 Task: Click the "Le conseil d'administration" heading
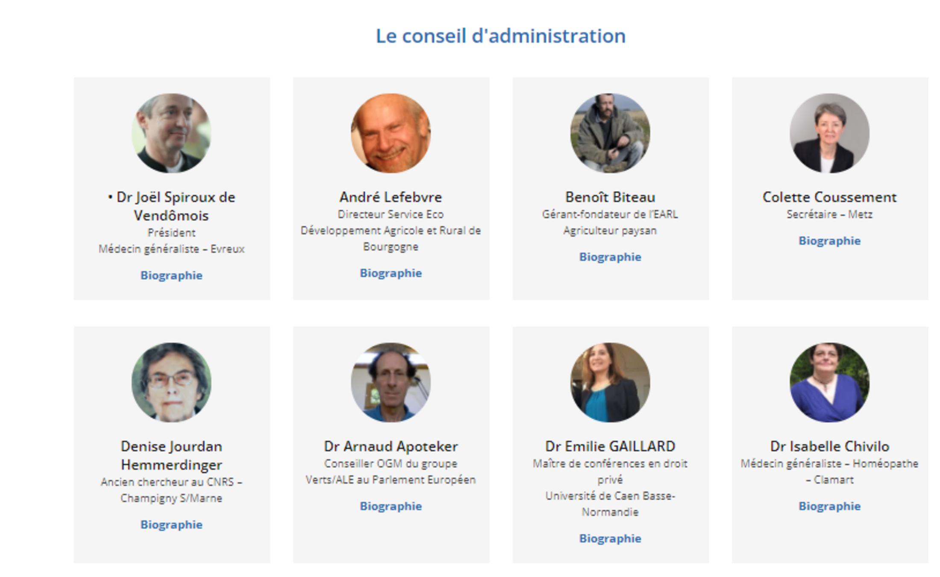click(x=500, y=36)
